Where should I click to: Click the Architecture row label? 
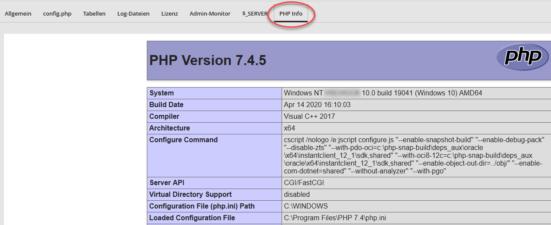click(x=169, y=128)
